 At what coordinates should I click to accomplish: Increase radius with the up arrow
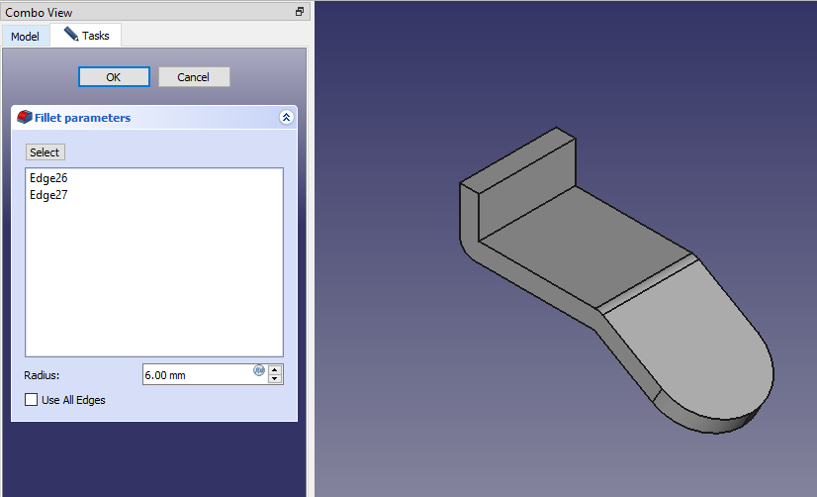click(x=276, y=369)
